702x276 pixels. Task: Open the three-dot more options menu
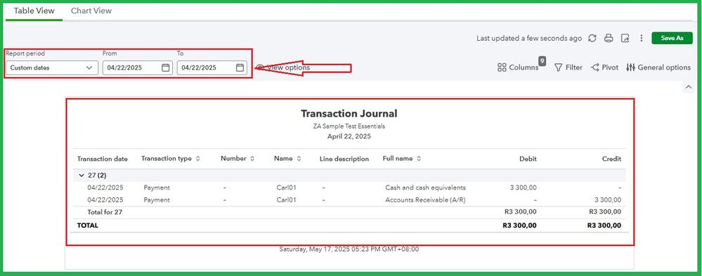tap(642, 38)
